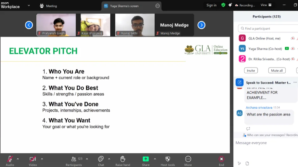Click the green encryption shield icon

223,5
